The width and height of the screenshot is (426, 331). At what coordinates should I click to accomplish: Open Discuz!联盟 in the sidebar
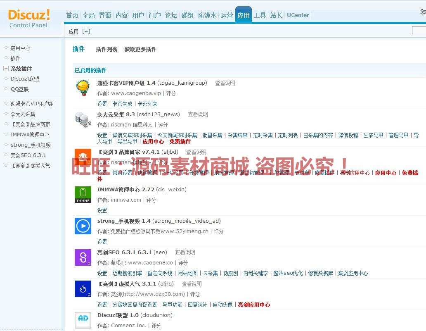pos(25,79)
